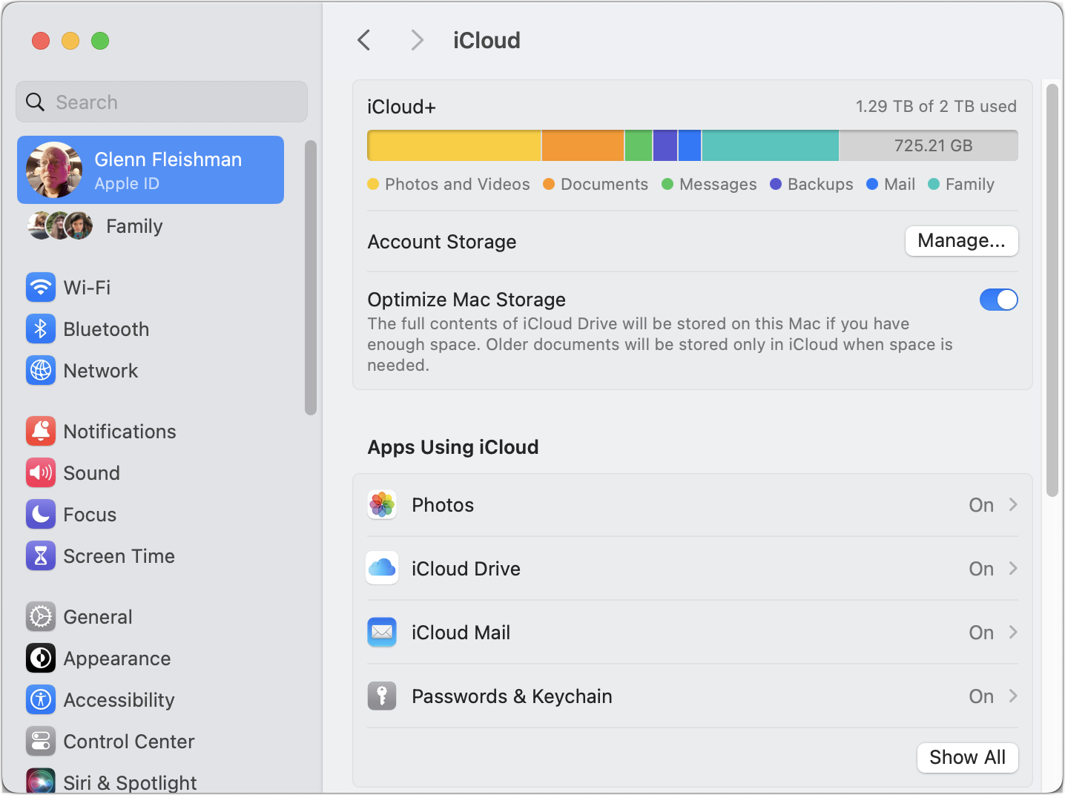Select Family label in sidebar
This screenshot has height=795, width=1065.
[x=134, y=226]
